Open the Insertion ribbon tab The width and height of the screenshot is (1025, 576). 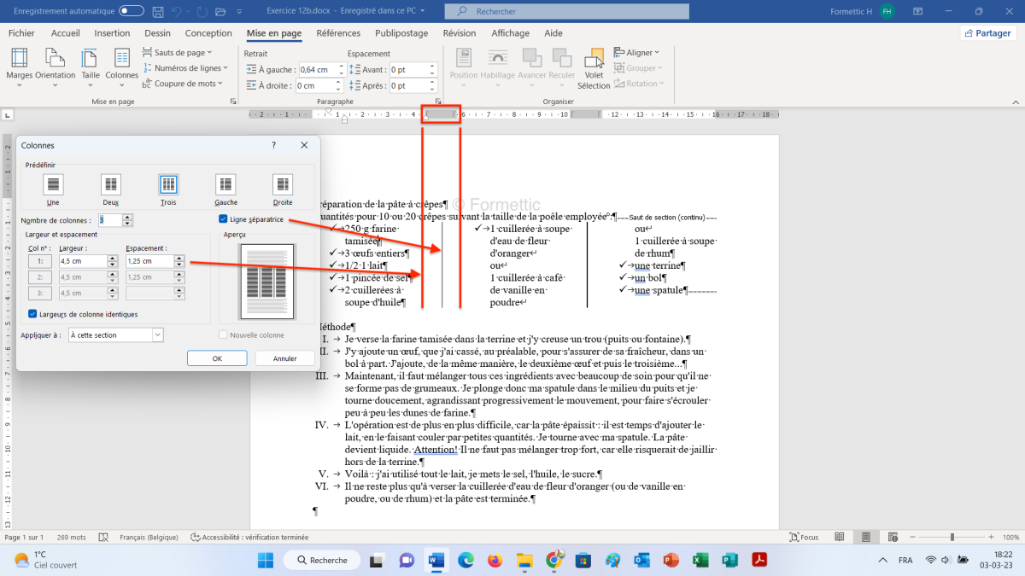pos(112,33)
